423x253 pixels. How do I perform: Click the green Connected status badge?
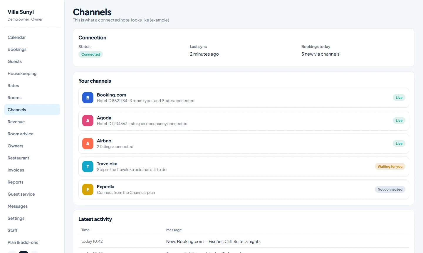click(90, 54)
